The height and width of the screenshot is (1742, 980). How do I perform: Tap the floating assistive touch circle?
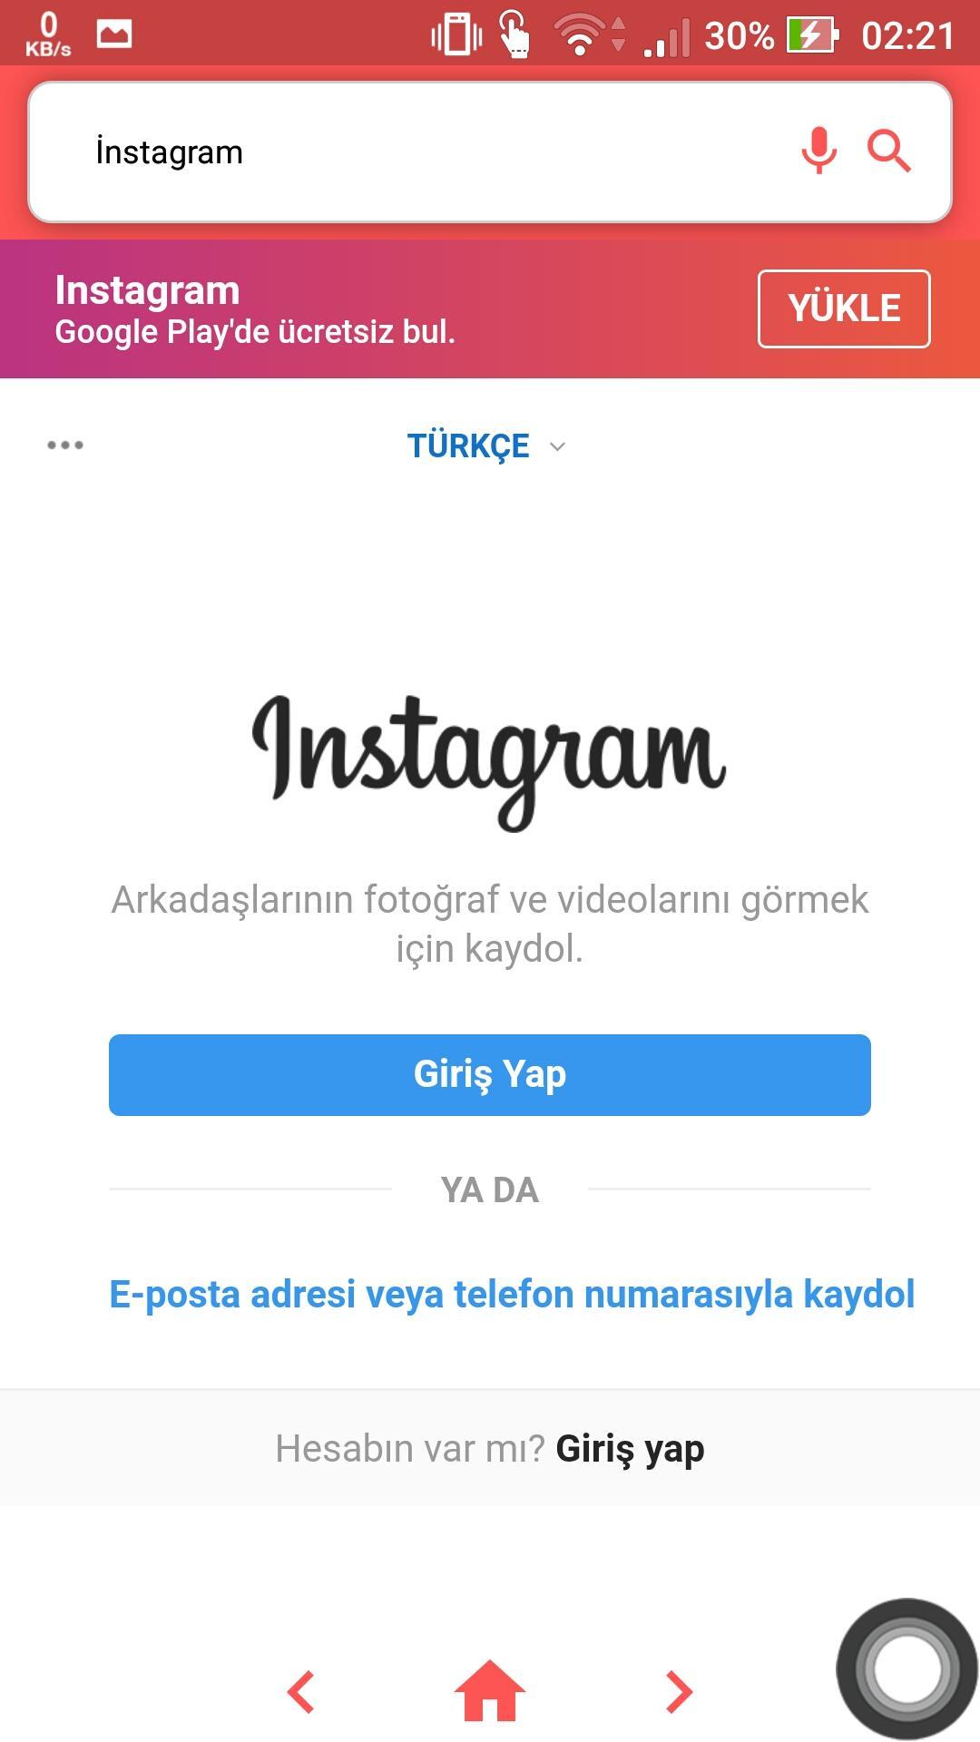pyautogui.click(x=906, y=1669)
